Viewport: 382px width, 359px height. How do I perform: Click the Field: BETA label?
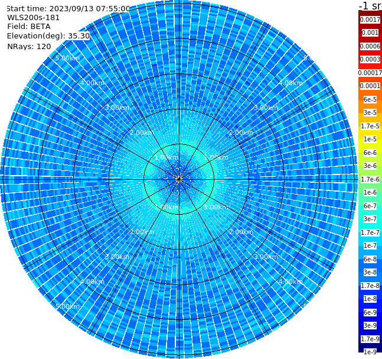pyautogui.click(x=29, y=27)
